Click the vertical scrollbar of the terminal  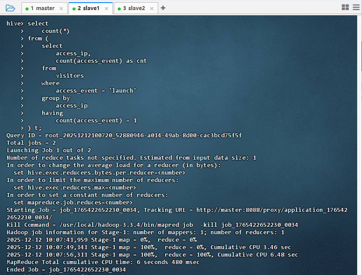tap(359, 145)
